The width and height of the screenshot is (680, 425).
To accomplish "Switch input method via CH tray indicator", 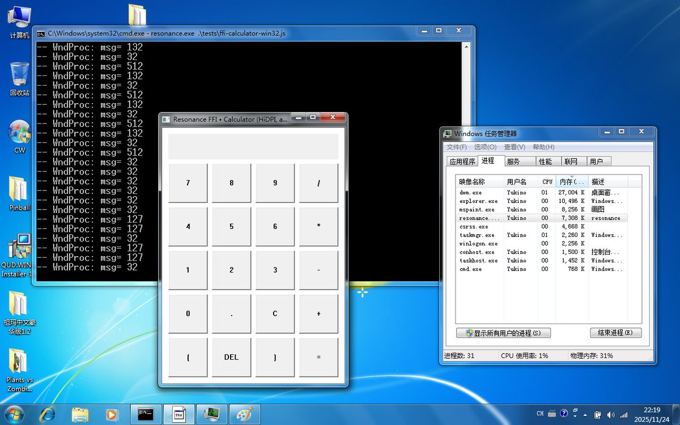I will coord(540,414).
